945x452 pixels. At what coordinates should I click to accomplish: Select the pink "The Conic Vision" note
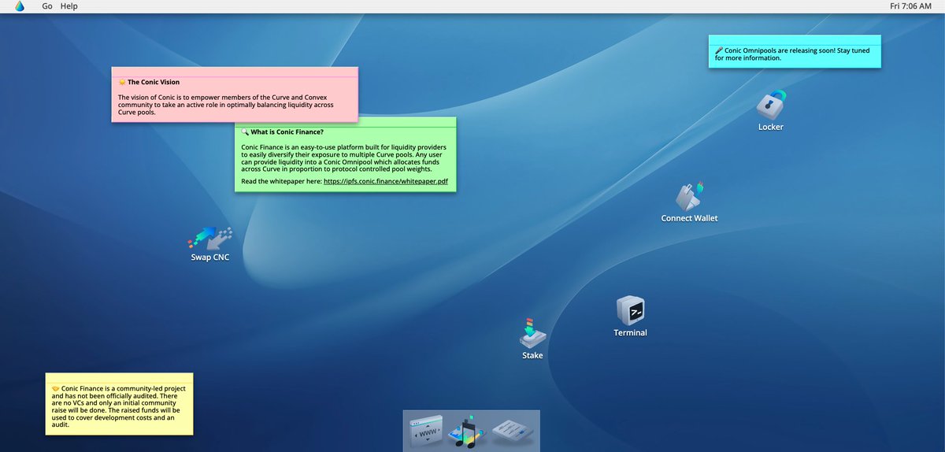click(x=235, y=94)
